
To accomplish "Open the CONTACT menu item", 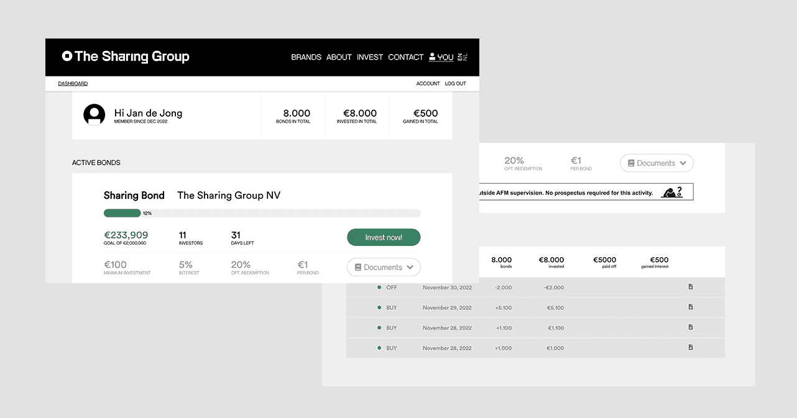I will click(405, 57).
